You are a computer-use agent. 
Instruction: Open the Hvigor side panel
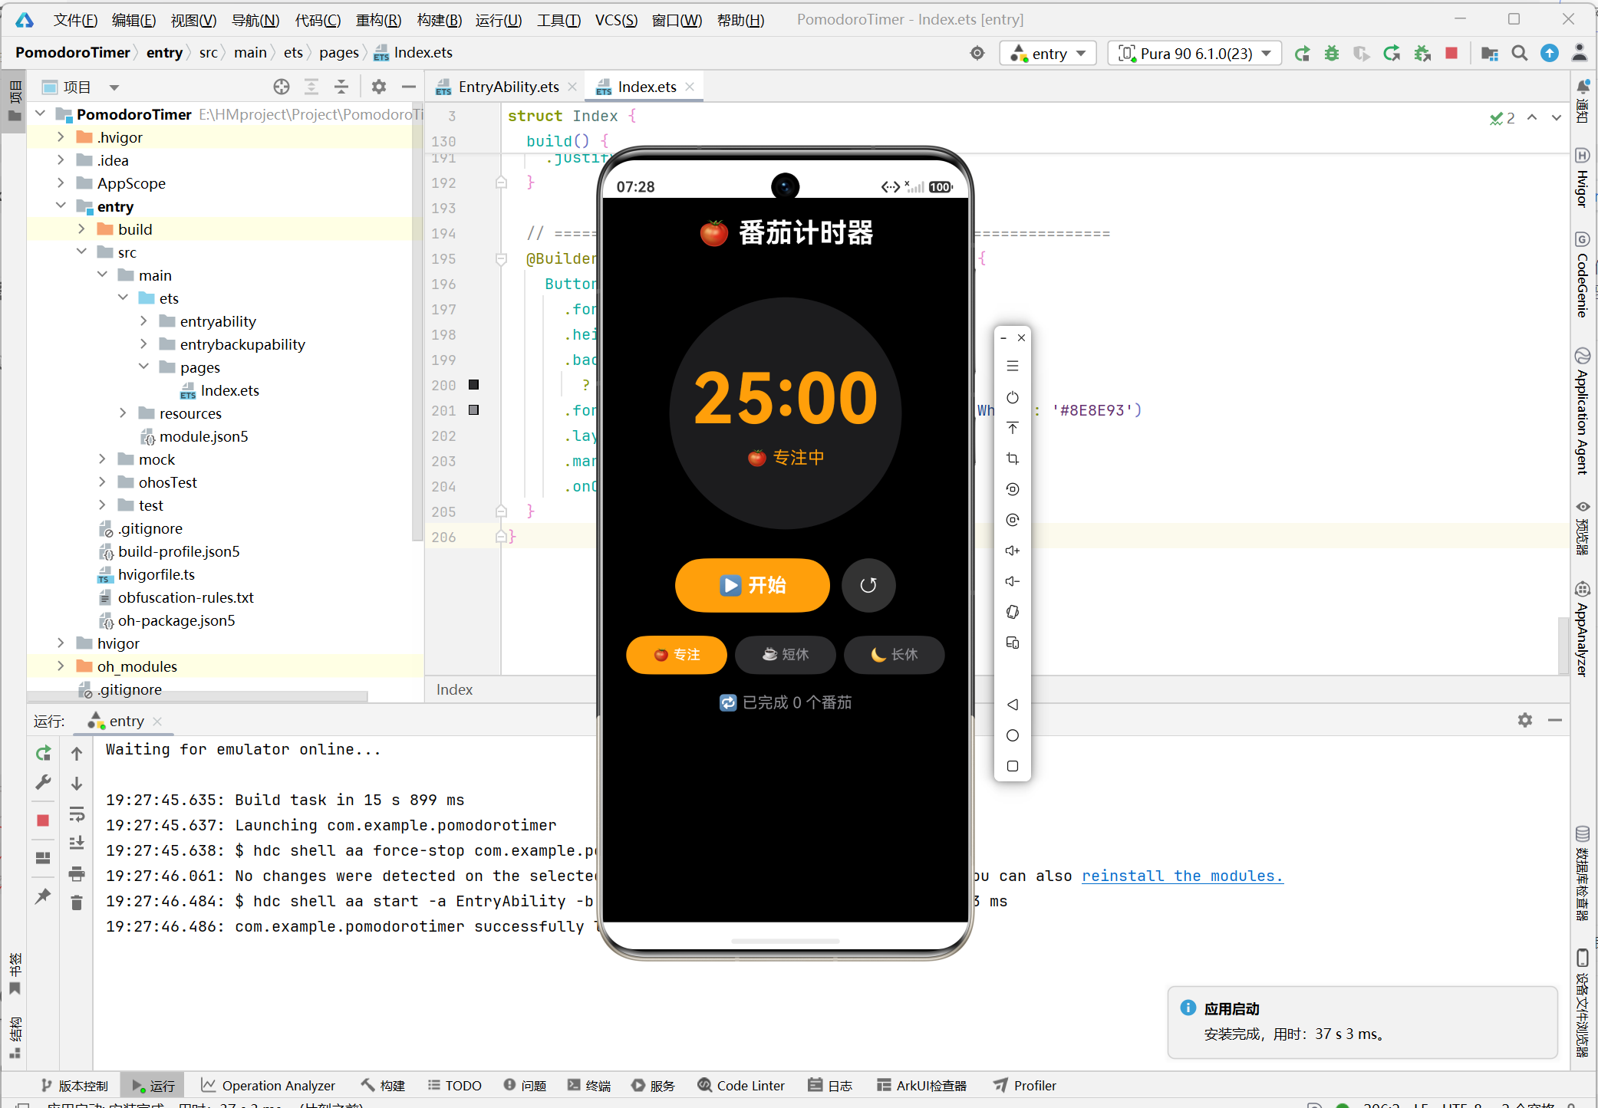pyautogui.click(x=1583, y=178)
